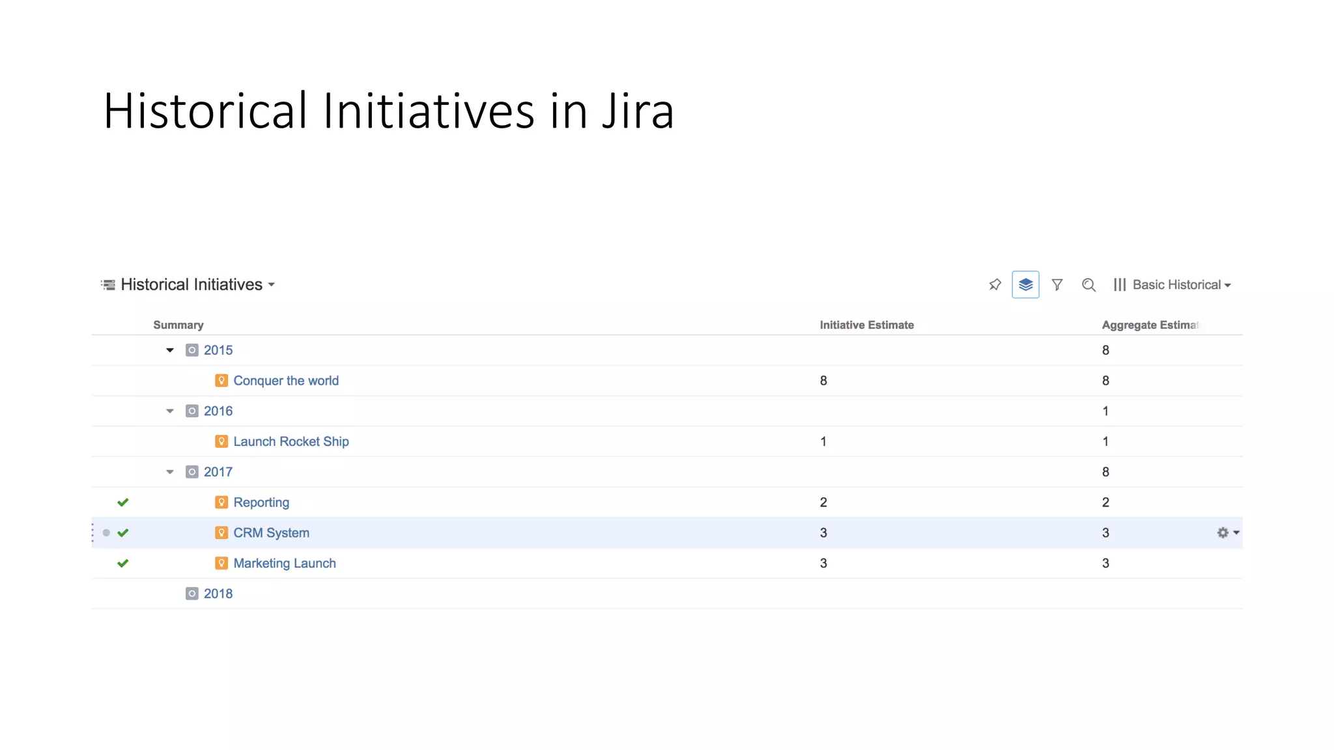Click Aggregate Estimate 1 on the 2016 row
The image size is (1334, 750).
(1105, 411)
